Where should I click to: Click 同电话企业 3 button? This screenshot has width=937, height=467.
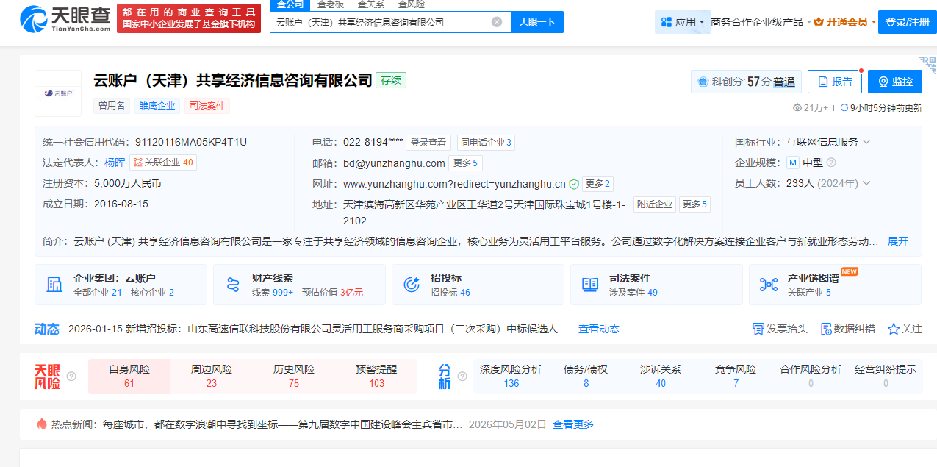[x=485, y=143]
